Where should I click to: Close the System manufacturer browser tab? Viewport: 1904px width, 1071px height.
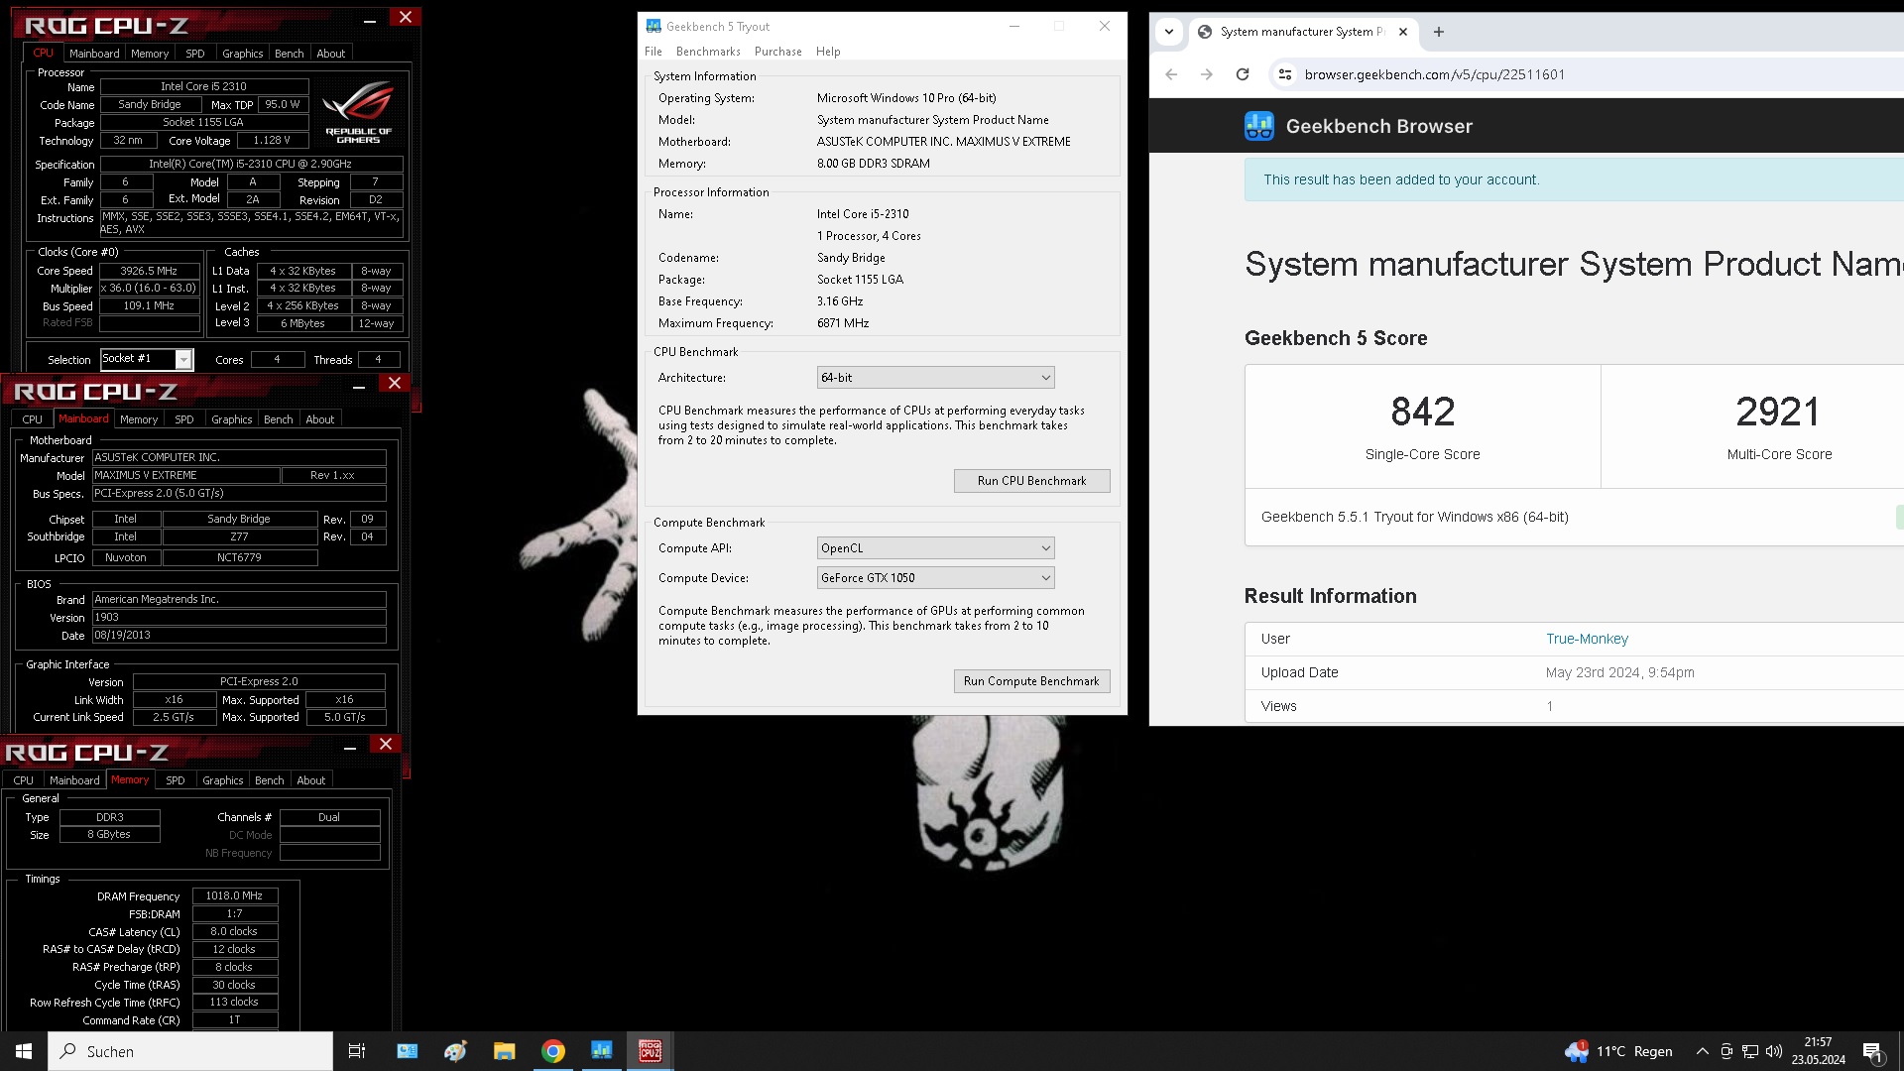1403,32
